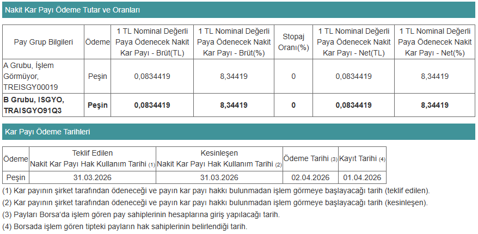478x234 pixels.
Task: Select the 'Kar Payı - Net(%)' column header
Action: (x=434, y=42)
